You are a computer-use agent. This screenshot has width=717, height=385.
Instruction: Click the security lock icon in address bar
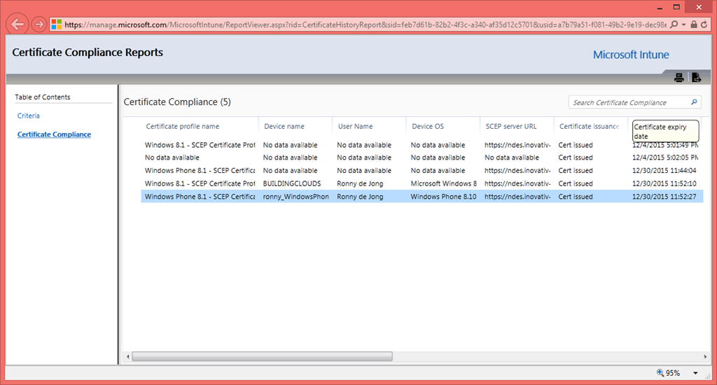(x=693, y=24)
